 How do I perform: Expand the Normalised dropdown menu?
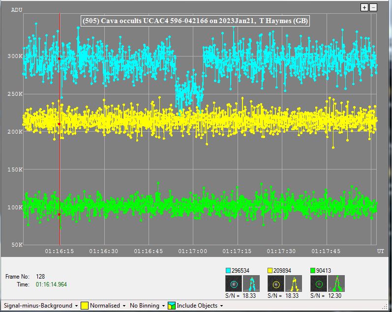tap(108, 306)
